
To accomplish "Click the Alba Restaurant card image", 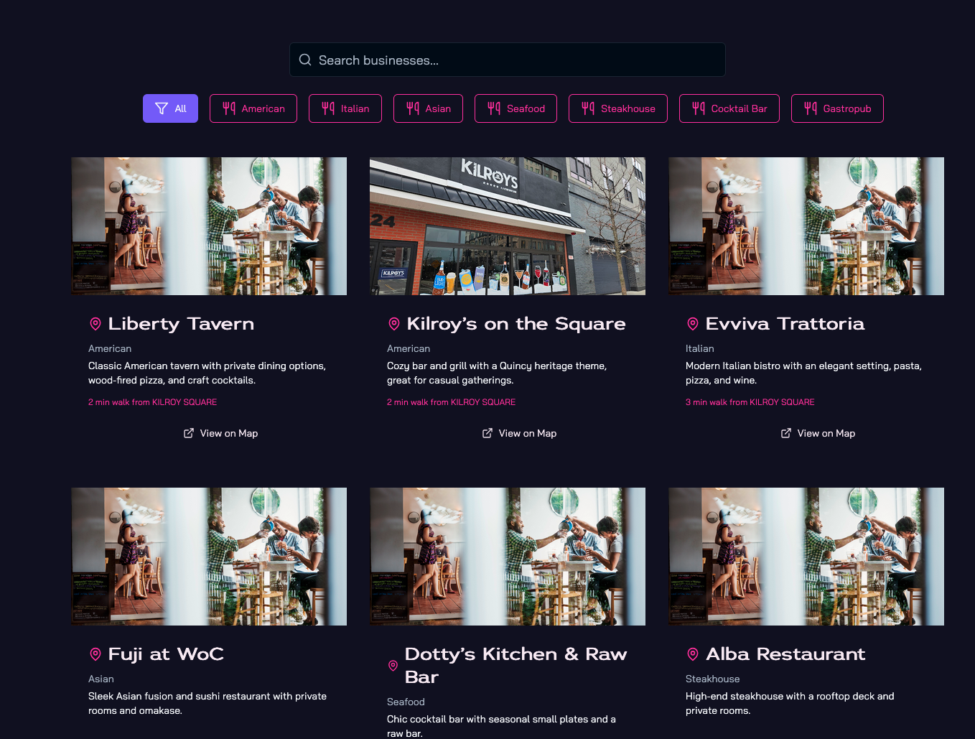I will (806, 557).
